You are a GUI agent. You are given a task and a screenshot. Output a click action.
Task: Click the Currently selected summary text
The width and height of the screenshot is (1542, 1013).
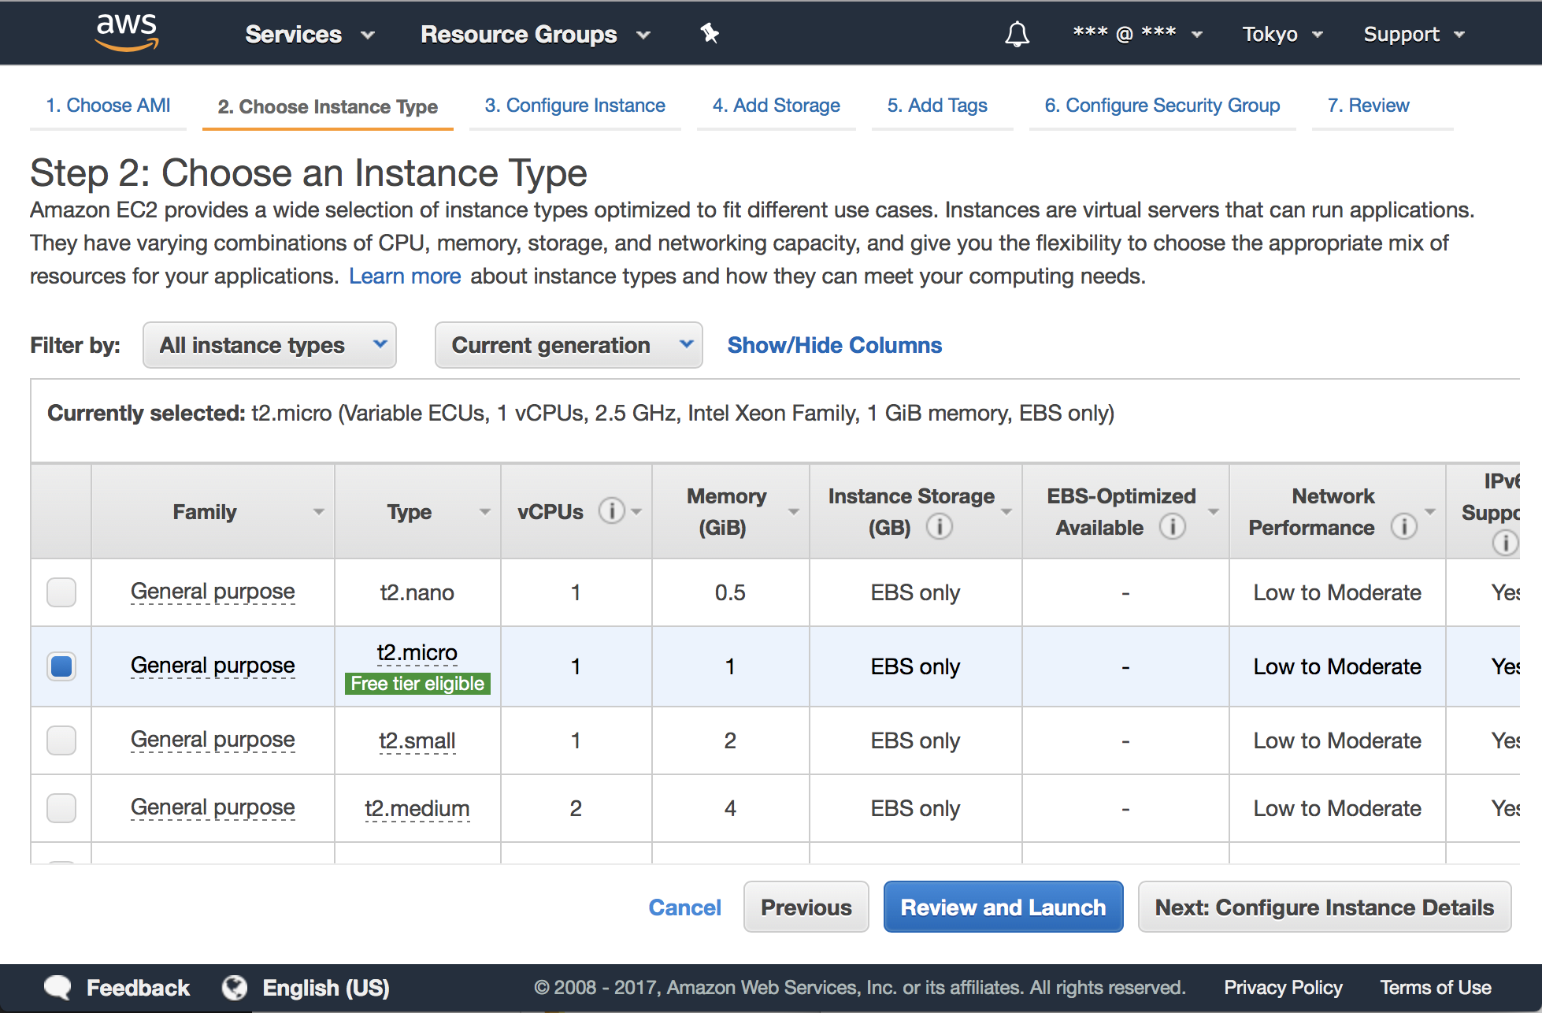tap(580, 413)
